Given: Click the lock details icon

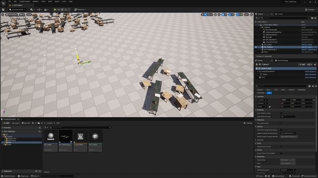Looking at the screenshot, I should click(315, 64).
